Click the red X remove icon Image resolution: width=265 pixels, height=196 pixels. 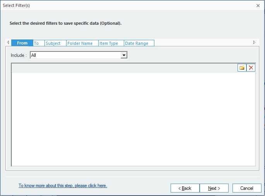[251, 68]
